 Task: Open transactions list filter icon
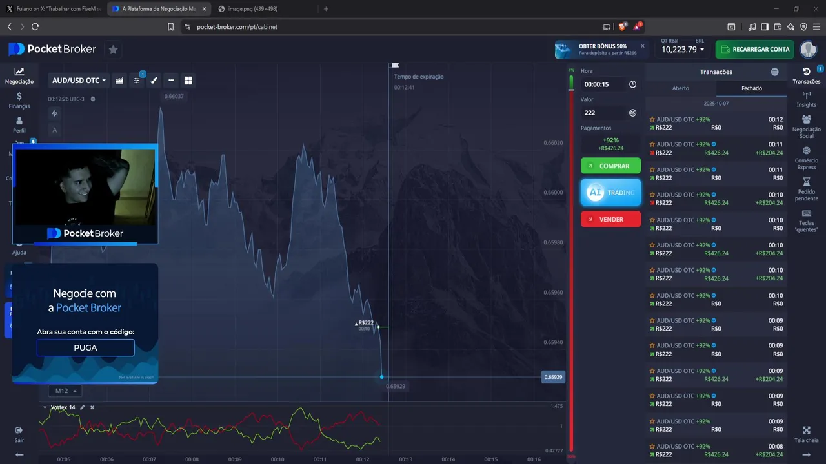point(775,72)
